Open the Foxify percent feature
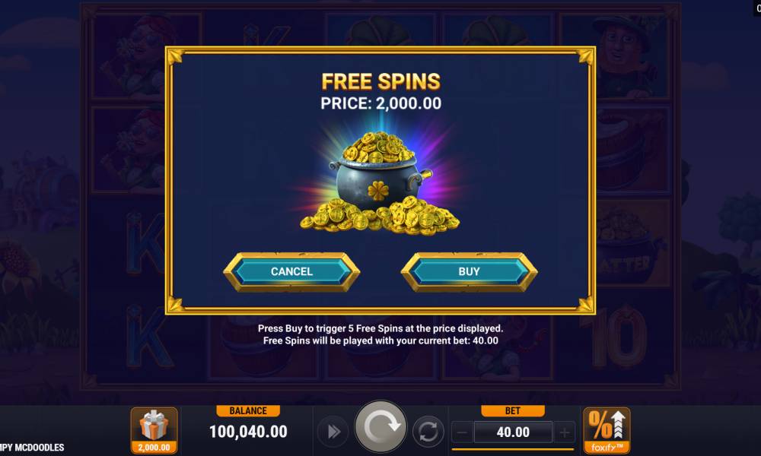The width and height of the screenshot is (761, 456). pos(607,430)
